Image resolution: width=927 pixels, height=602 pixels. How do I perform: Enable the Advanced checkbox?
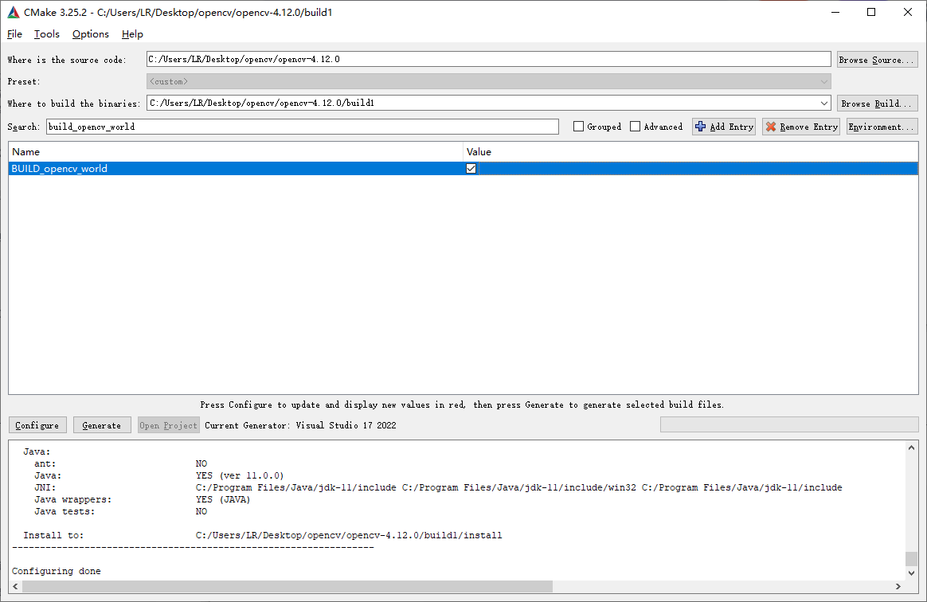635,126
